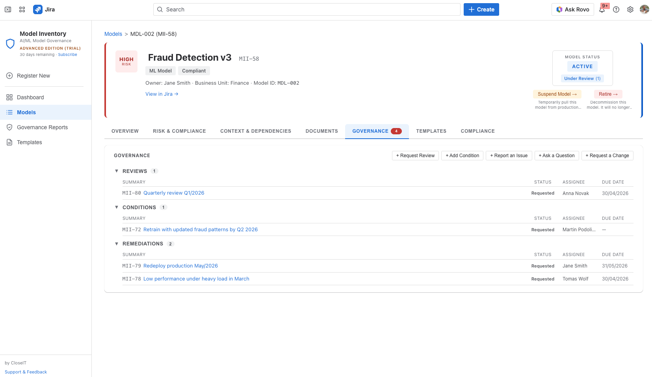Switch to the Documents tab
The width and height of the screenshot is (652, 377).
point(321,131)
